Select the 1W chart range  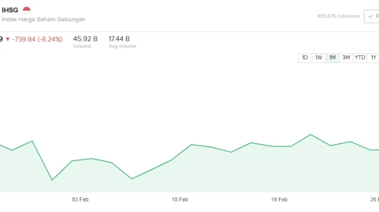pos(319,58)
